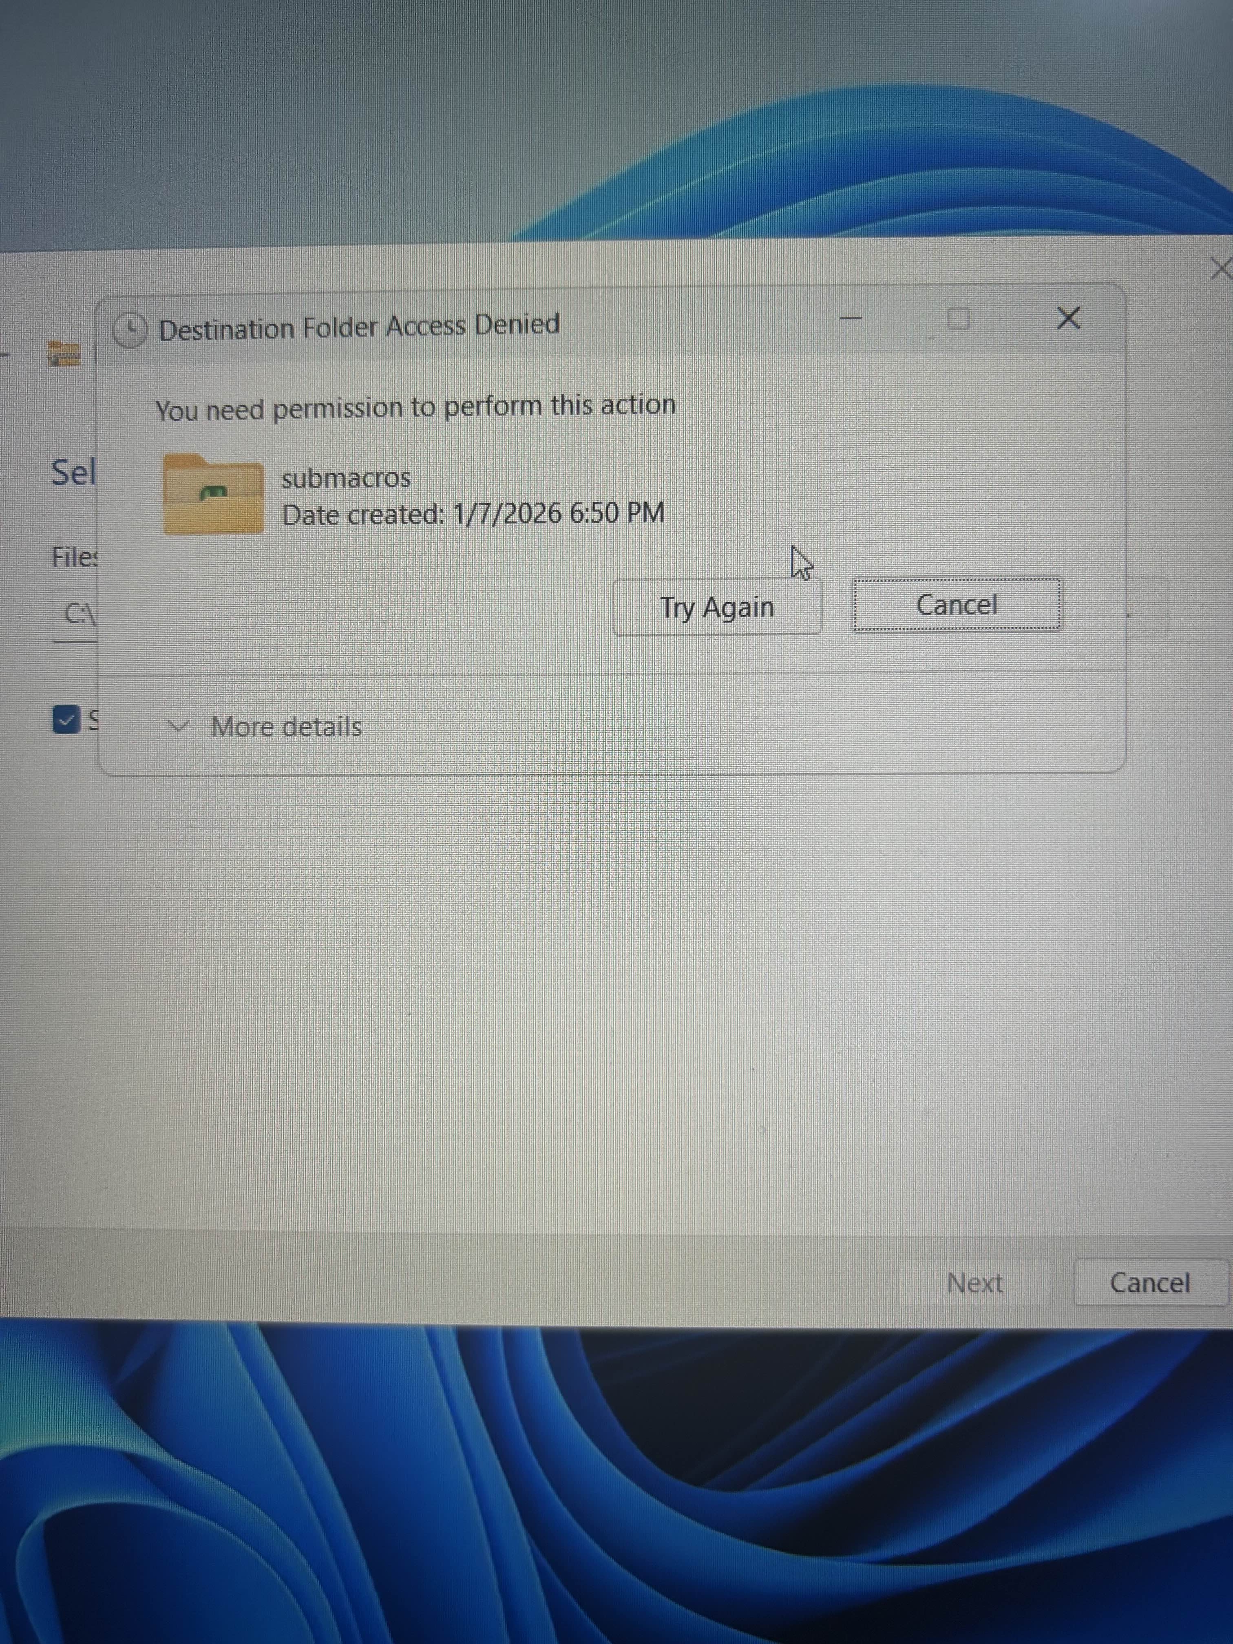
Task: Click the submacros folder icon
Action: [x=213, y=494]
